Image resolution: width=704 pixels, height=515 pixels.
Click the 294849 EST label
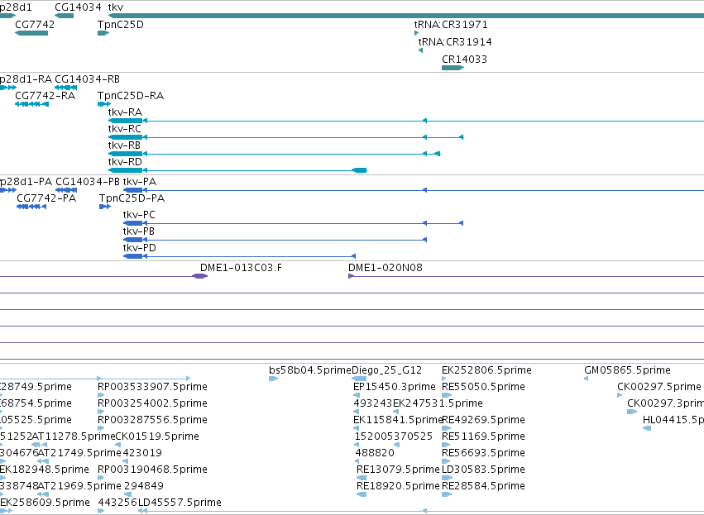[x=144, y=486]
